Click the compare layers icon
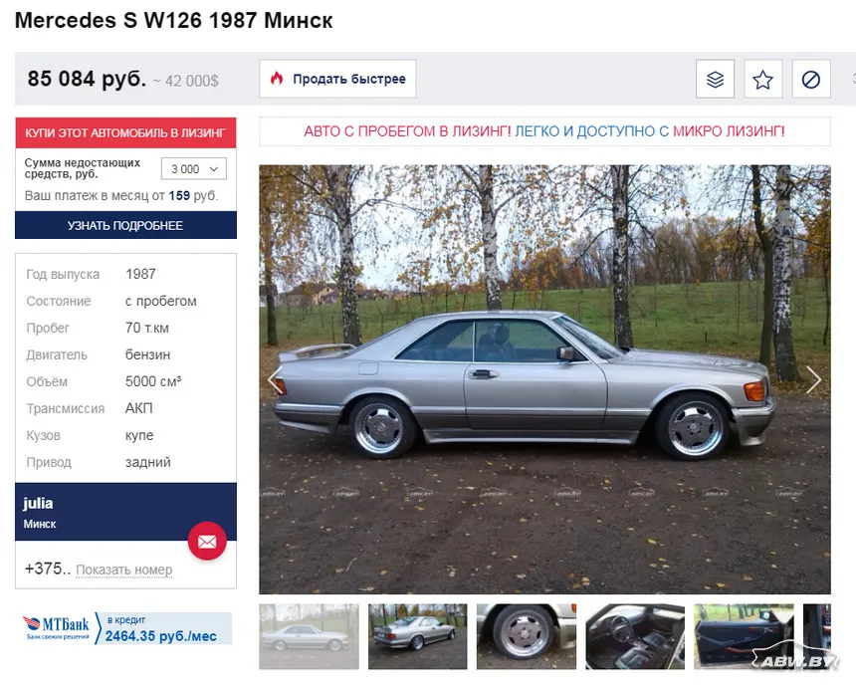The width and height of the screenshot is (856, 690). (x=715, y=79)
